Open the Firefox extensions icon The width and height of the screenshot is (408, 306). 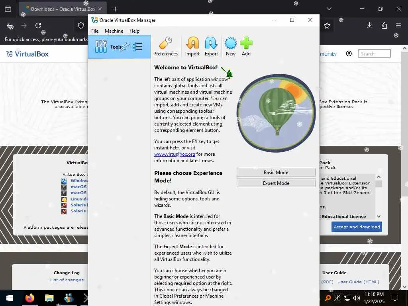(x=384, y=25)
